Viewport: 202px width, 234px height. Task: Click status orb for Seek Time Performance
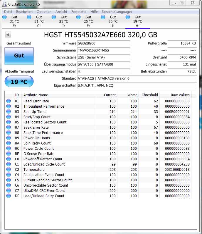click(x=9, y=133)
